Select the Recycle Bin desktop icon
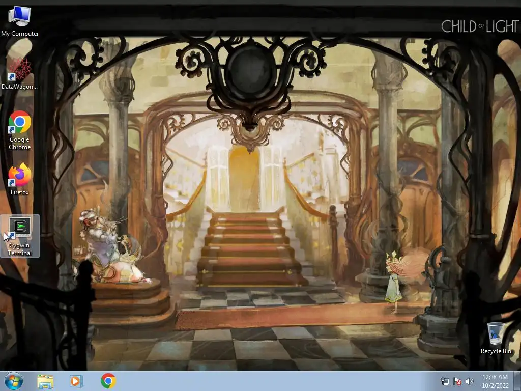 point(496,338)
